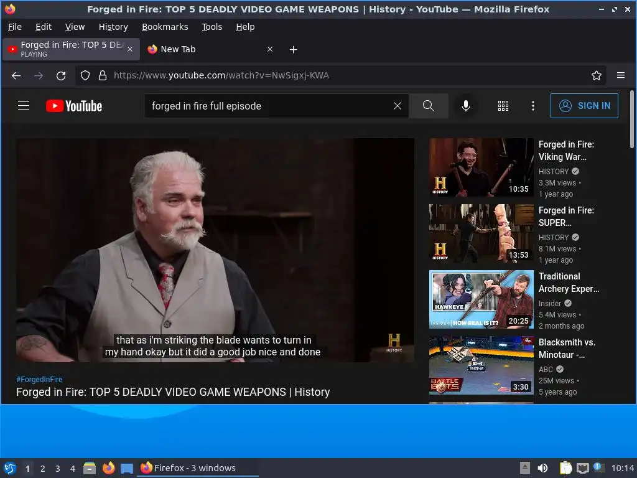637x478 pixels.
Task: Focus the YouTube search input field
Action: (268, 106)
